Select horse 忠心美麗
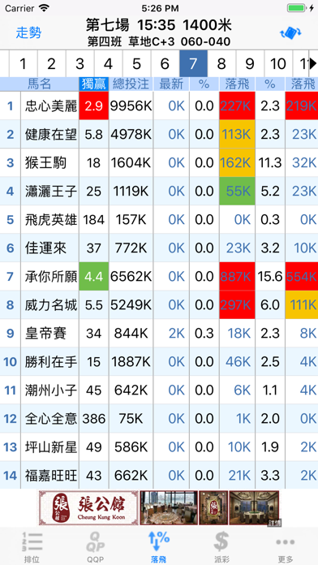The width and height of the screenshot is (318, 565). 51,106
